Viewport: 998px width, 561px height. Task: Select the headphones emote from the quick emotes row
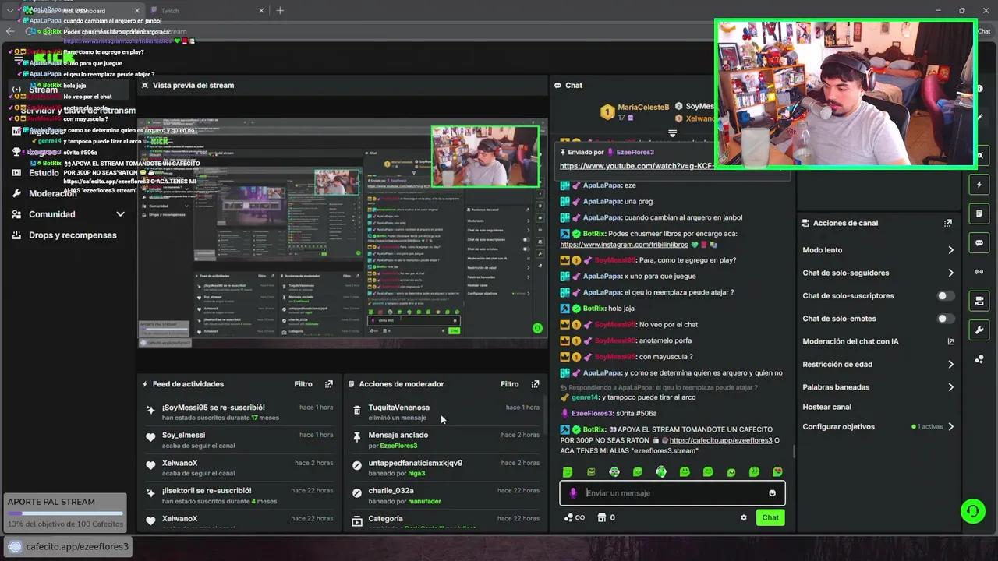661,471
